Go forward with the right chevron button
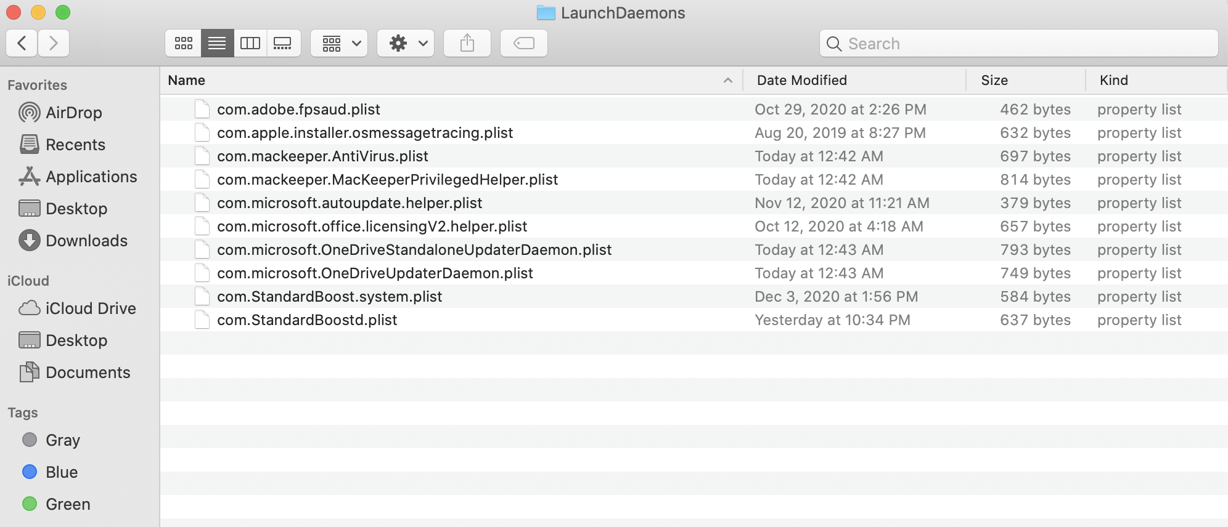This screenshot has height=527, width=1228. 54,43
